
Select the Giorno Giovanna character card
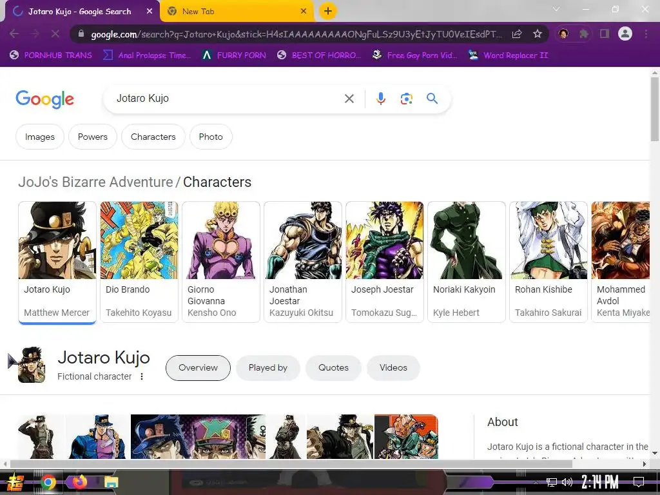click(x=221, y=262)
